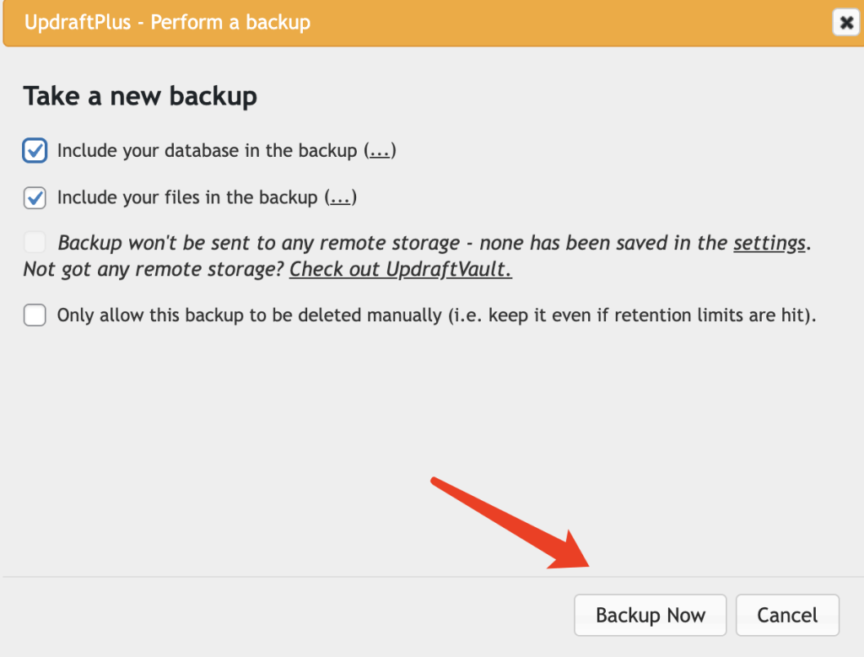The image size is (864, 657).
Task: Enable "Only allow this backup to be deleted manually"
Action: pyautogui.click(x=35, y=315)
